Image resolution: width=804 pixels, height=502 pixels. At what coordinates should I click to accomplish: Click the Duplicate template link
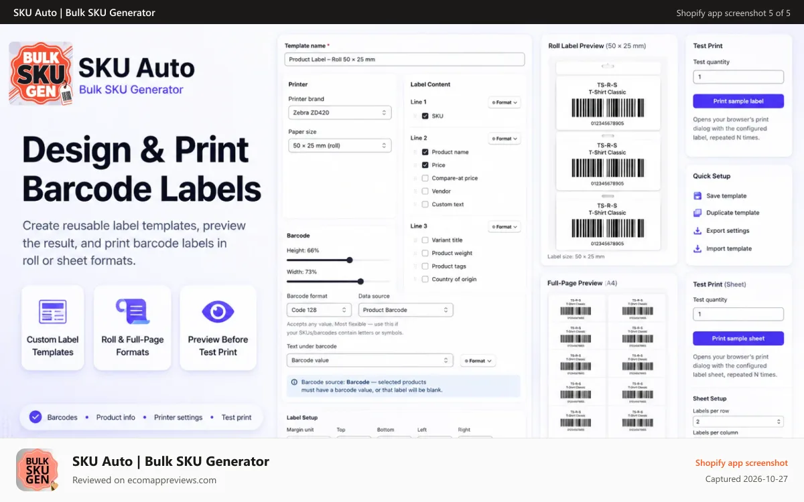tap(733, 213)
